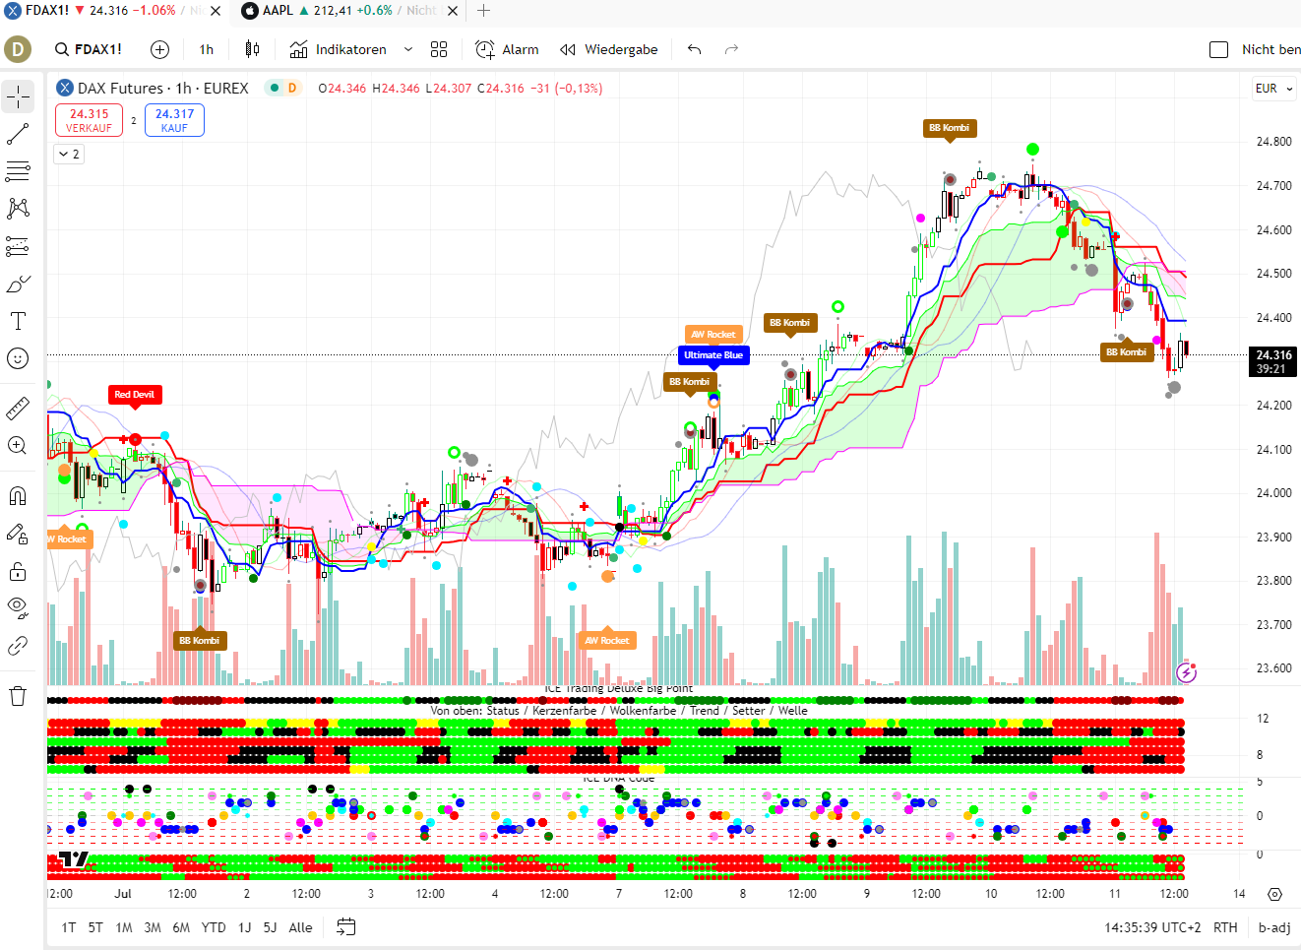Click the FDAX1! symbol search field

[89, 49]
